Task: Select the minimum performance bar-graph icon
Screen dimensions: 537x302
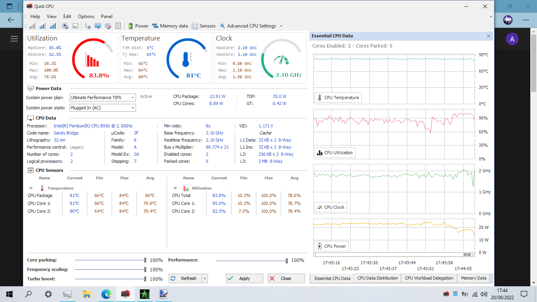Action: (32, 26)
